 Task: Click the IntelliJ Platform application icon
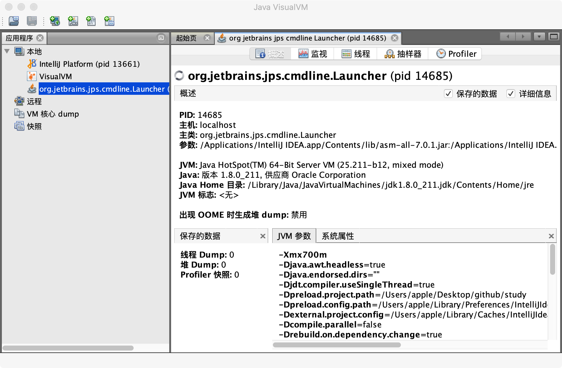pyautogui.click(x=32, y=64)
